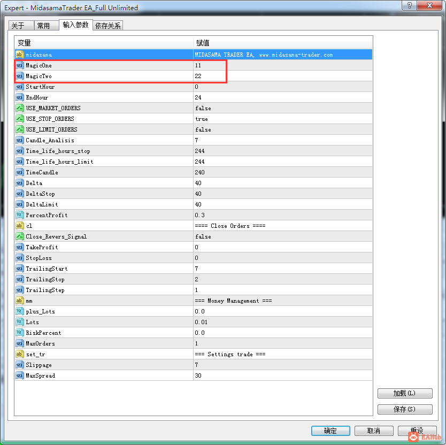Screen dimensions: 446x445
Task: Click the integer icon beside DeltaStop
Action: (x=19, y=194)
